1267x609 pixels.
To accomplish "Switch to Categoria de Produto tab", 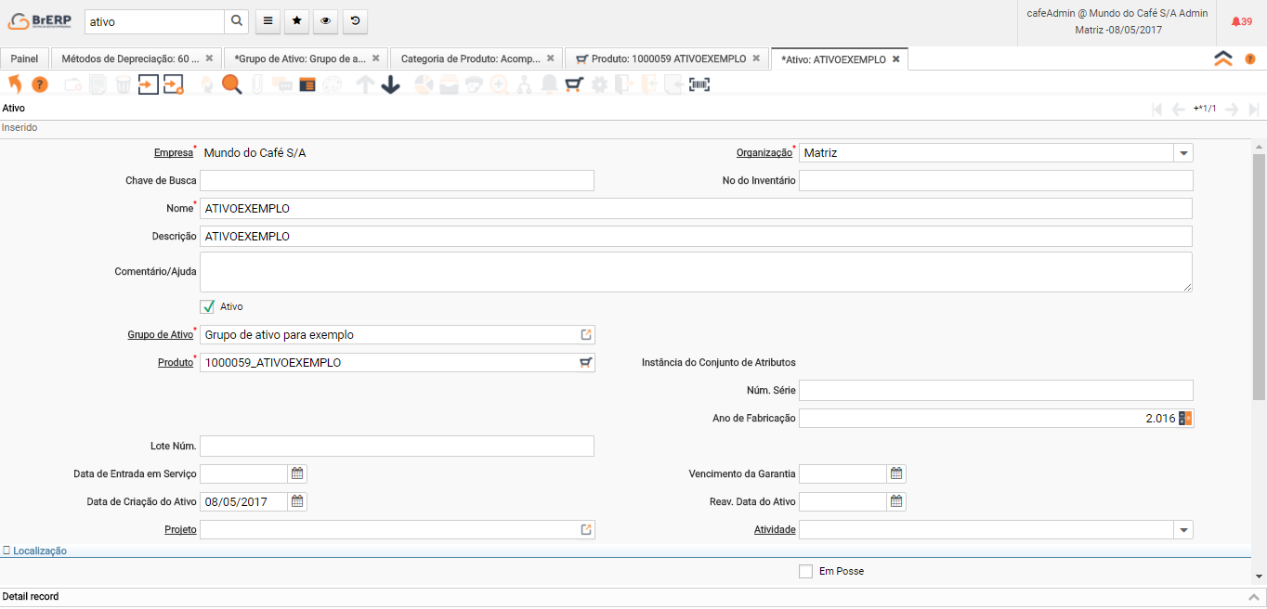I will point(469,58).
